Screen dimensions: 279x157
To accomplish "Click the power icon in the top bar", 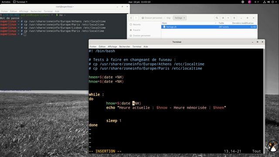I will [x=272, y=2].
